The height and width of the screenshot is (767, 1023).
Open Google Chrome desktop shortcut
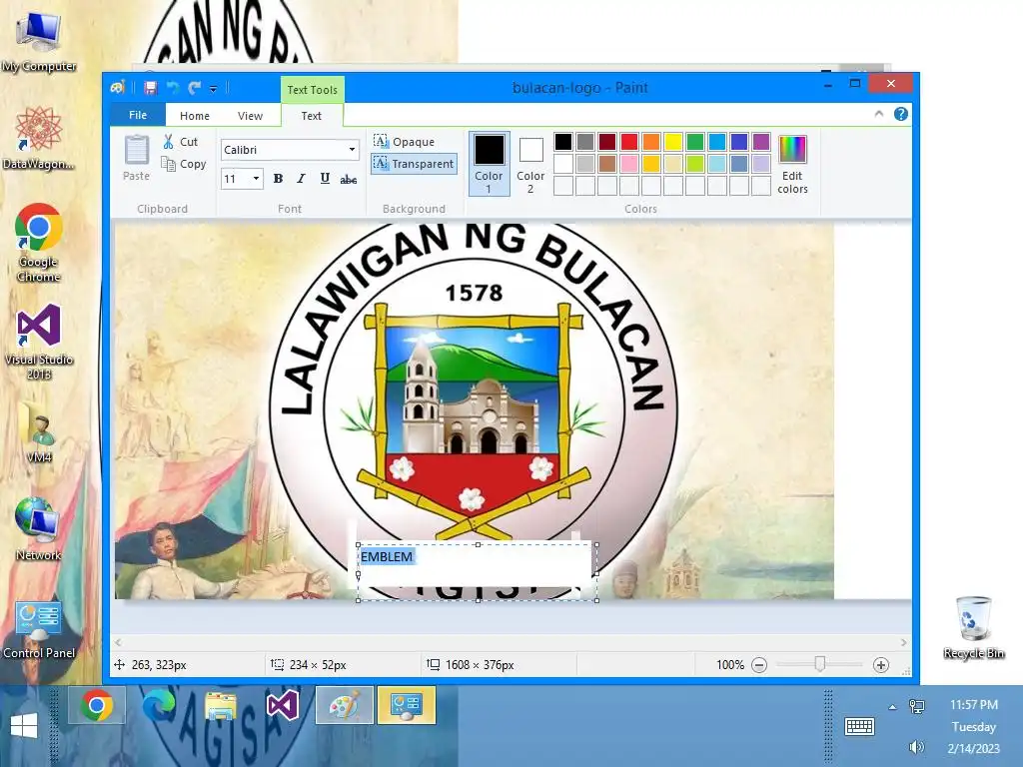coord(39,242)
